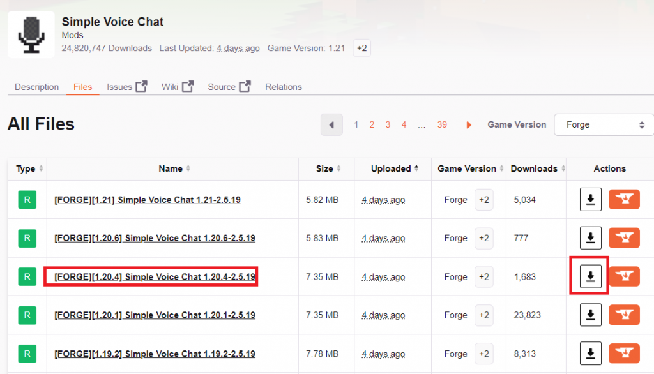654x374 pixels.
Task: Open the Wiki external link tab
Action: [x=177, y=87]
